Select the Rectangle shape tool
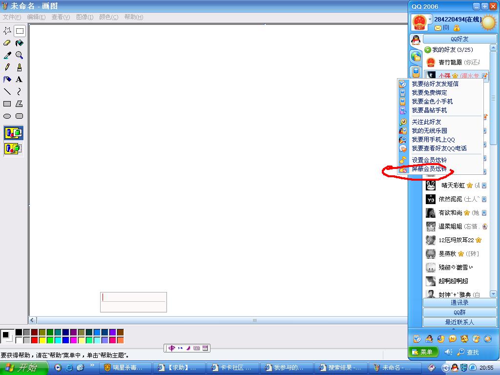 point(7,104)
